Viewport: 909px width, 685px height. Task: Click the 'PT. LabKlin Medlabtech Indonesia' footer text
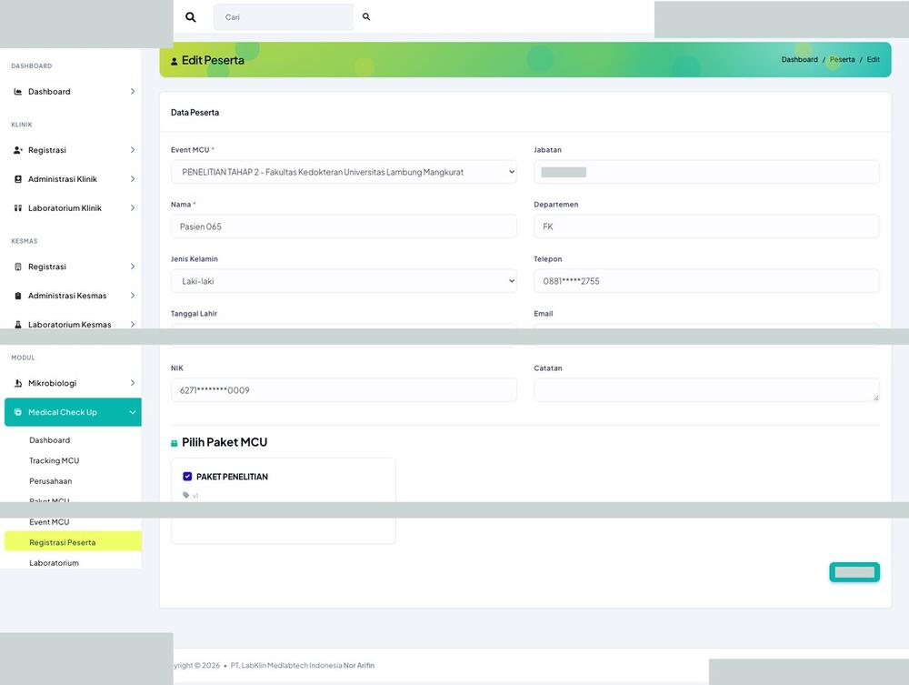(x=285, y=666)
